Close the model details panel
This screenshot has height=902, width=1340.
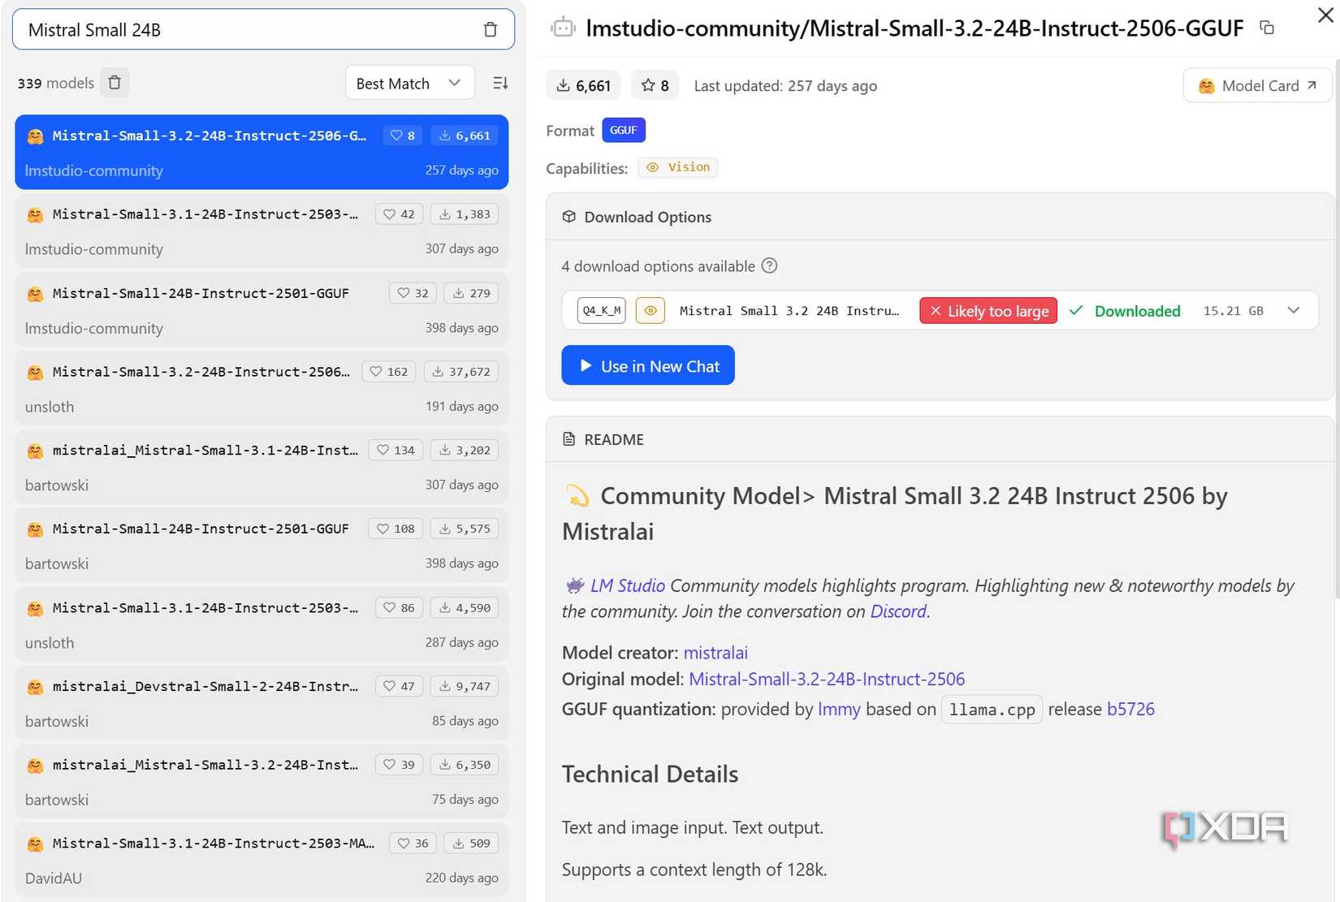pyautogui.click(x=1325, y=15)
